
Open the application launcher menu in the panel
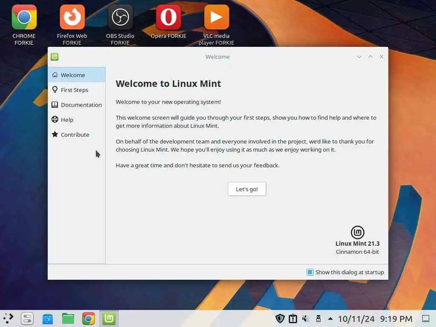[x=9, y=318]
